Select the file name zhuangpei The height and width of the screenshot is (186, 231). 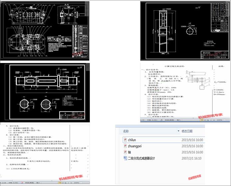coord(135,146)
